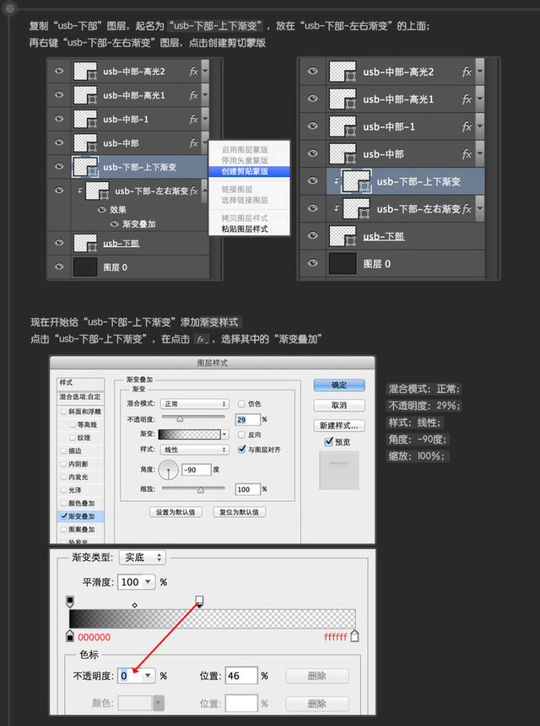Click the 新建样式 button

pyautogui.click(x=339, y=425)
